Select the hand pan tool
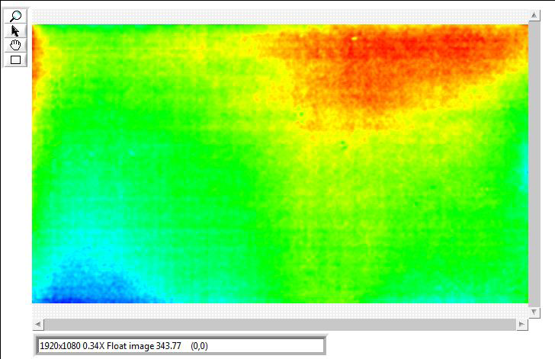This screenshot has width=555, height=359. 15,45
